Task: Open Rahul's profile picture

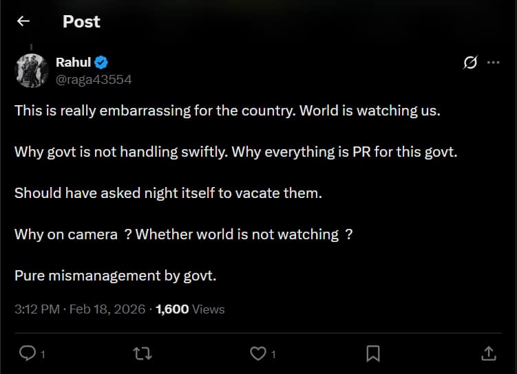Action: (x=31, y=70)
